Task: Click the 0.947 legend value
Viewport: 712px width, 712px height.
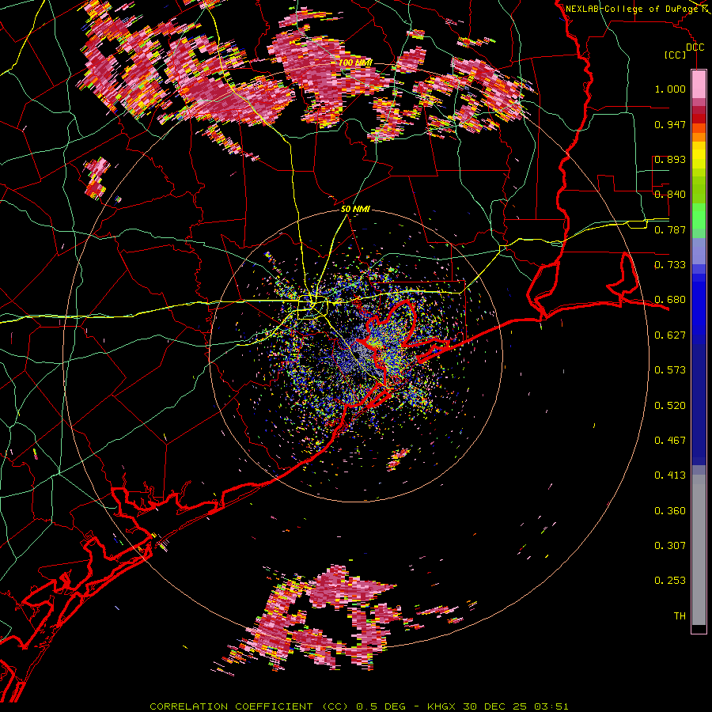Action: point(670,124)
